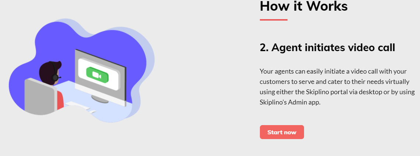Click the white keyboard on the desk
Screen dimensions: 420x156
[x=77, y=105]
